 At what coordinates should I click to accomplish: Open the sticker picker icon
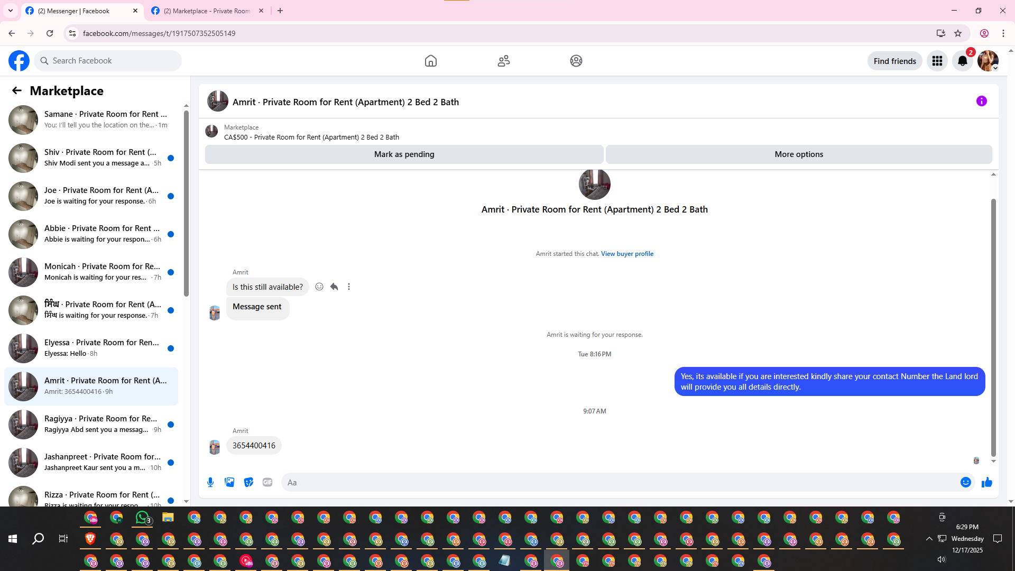tap(248, 482)
